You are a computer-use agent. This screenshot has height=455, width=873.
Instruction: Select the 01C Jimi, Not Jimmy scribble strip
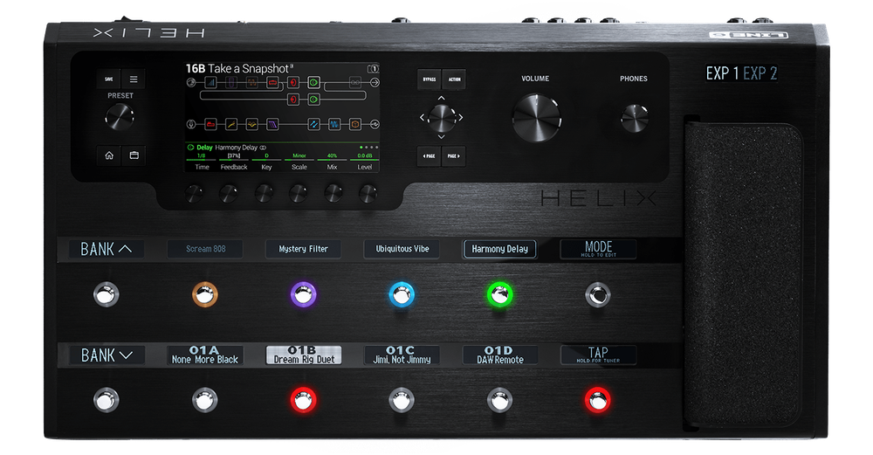(x=402, y=355)
